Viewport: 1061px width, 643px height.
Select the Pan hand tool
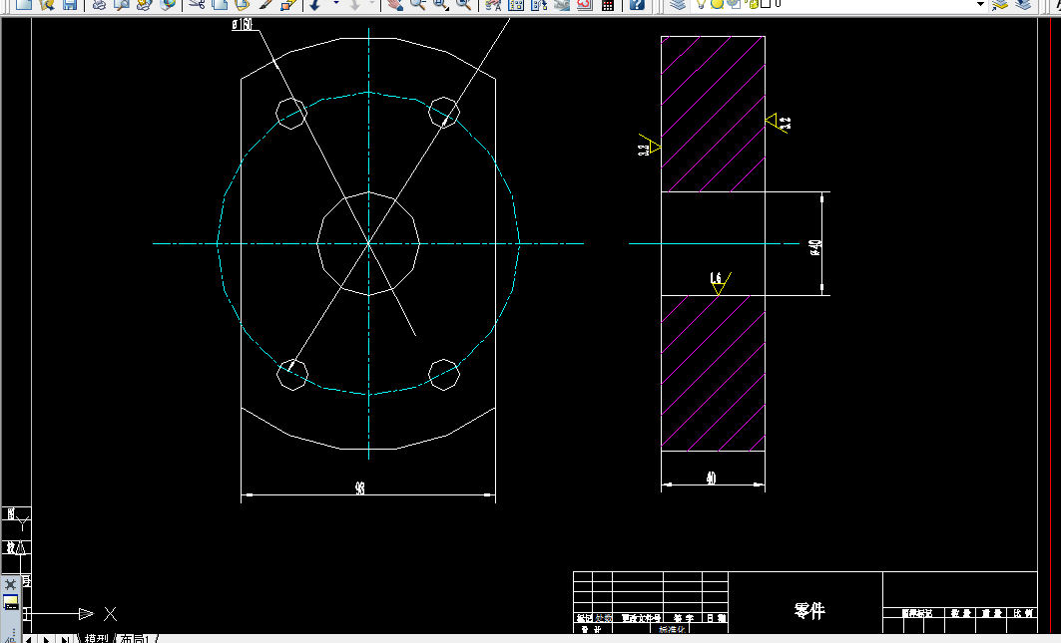click(394, 4)
